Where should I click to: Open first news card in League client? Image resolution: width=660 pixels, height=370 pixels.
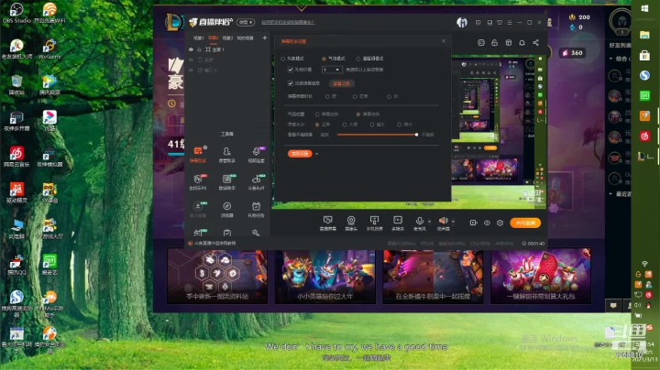(217, 276)
